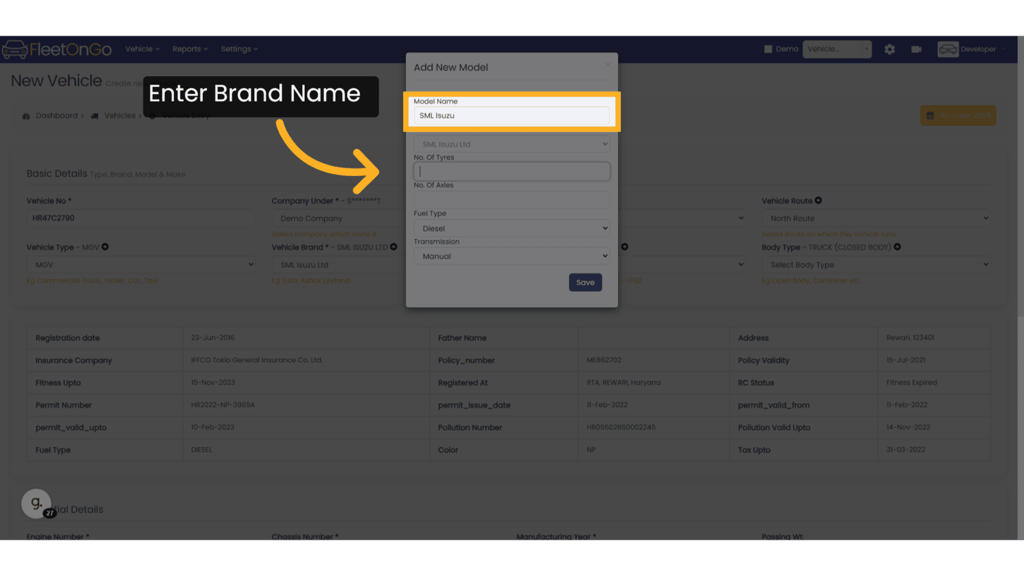Open the Vehicle Brand SML Isuzu Ltd dropdown
Screen dimensions: 1024x576
pyautogui.click(x=338, y=265)
